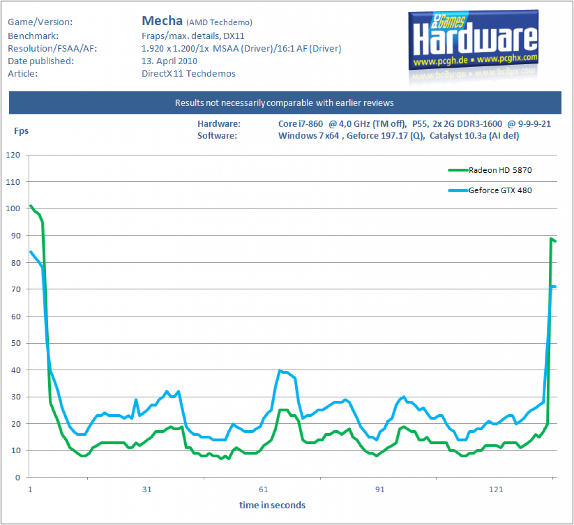574x525 pixels.
Task: Click the 'Game/Version:' label
Action: click(41, 22)
